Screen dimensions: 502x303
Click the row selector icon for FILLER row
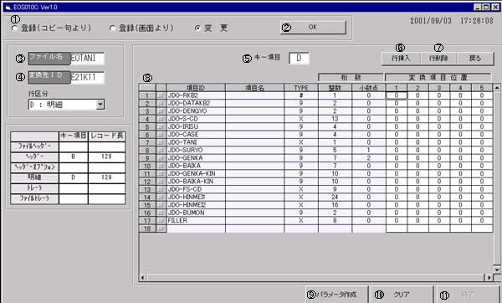[x=161, y=221]
